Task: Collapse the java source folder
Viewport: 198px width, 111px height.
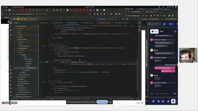Action: pos(22,57)
